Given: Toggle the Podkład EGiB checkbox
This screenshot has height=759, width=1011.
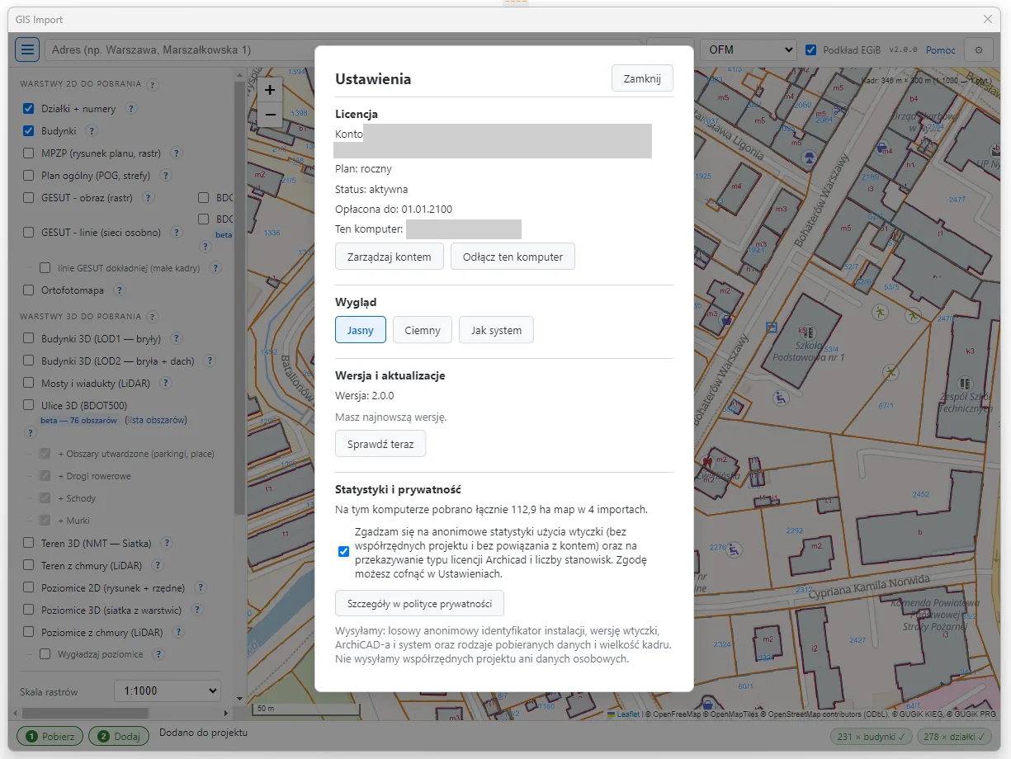Looking at the screenshot, I should click(x=811, y=49).
